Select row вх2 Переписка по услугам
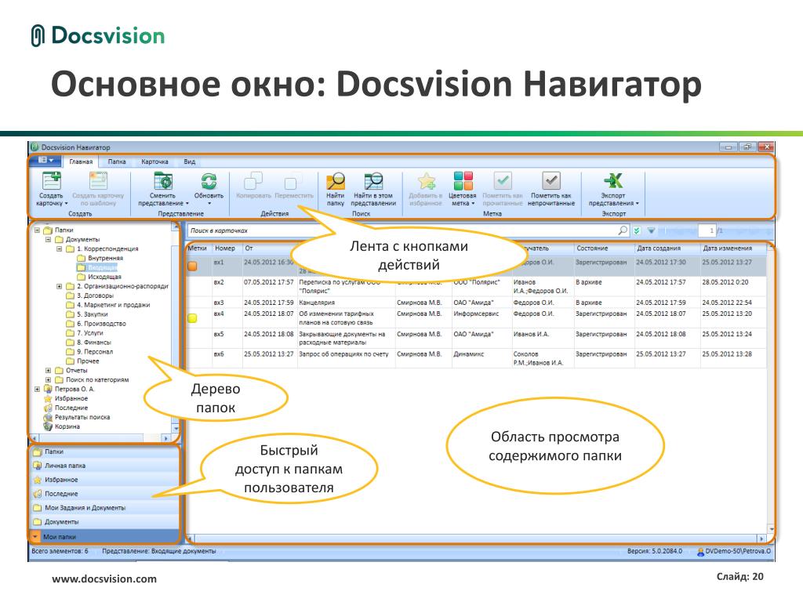Screen dimensions: 803x602 coord(476,286)
